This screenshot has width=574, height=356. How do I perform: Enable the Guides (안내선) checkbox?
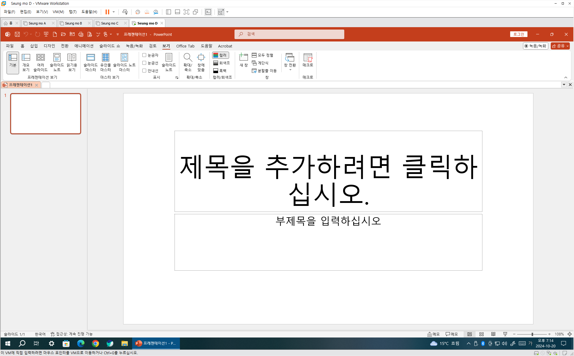144,71
